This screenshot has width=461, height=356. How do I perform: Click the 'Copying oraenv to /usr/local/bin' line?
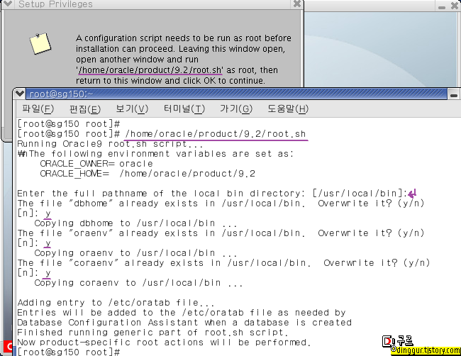point(135,253)
